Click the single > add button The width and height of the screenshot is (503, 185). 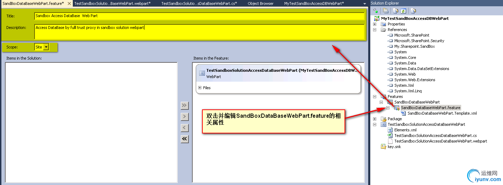click(x=185, y=117)
